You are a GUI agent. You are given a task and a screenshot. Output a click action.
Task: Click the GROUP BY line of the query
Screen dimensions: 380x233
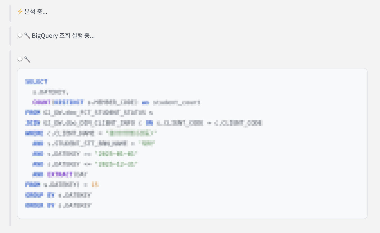[58, 195]
